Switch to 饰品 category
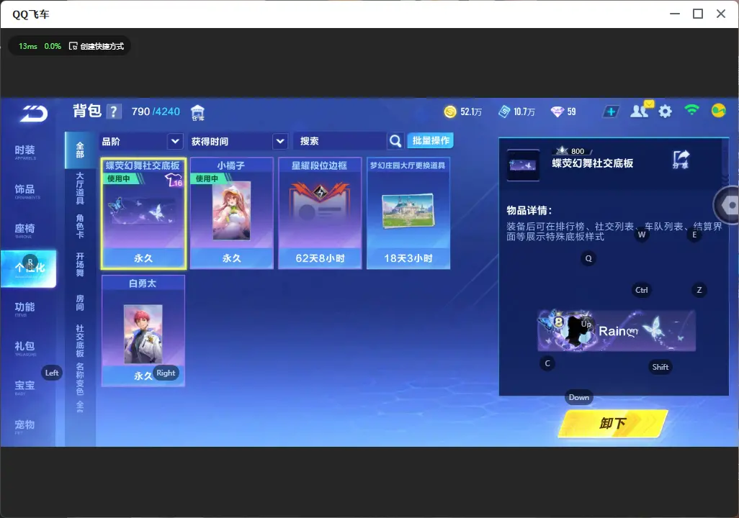 pos(25,191)
